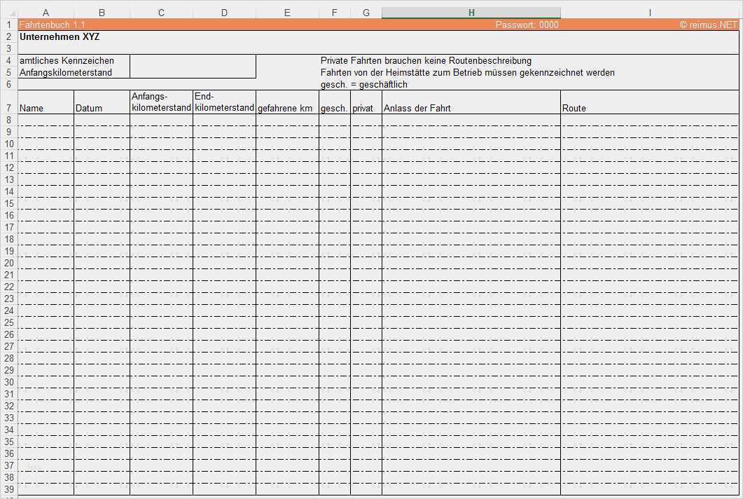Click row 7 header number
Viewport: 743px width, 499px height.
click(9, 108)
